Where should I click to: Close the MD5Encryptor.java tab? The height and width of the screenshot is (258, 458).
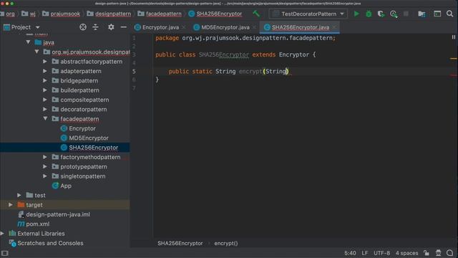coord(254,27)
